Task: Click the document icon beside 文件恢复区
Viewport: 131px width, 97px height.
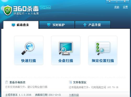Action: pos(70,82)
